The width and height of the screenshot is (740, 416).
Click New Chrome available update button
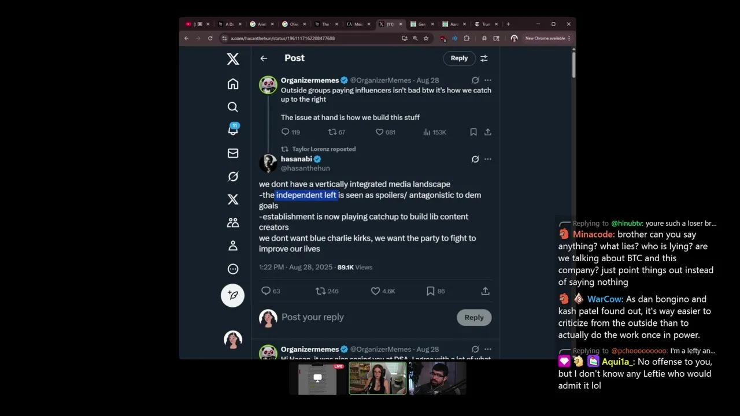[547, 38]
